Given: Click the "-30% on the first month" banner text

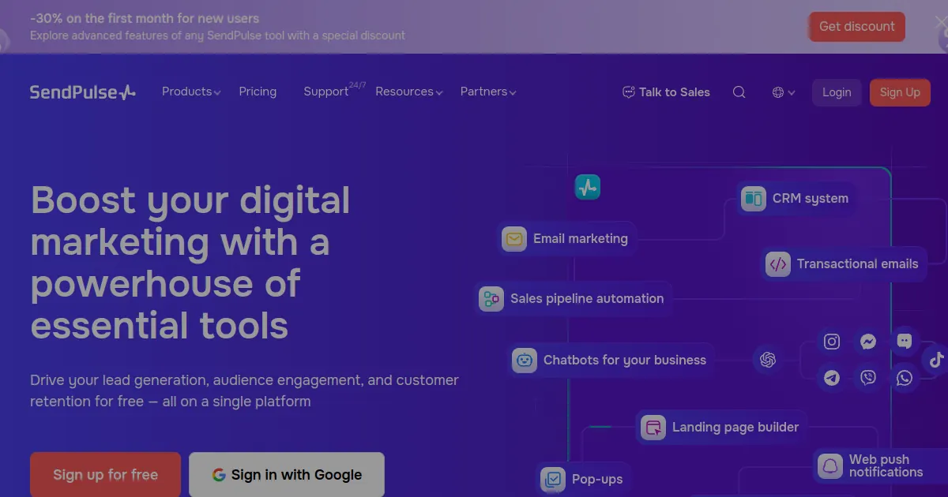Looking at the screenshot, I should pos(145,18).
